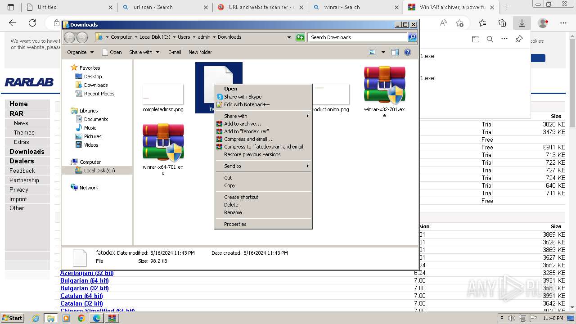Choose Share with Skype
The width and height of the screenshot is (576, 324).
pos(263,97)
